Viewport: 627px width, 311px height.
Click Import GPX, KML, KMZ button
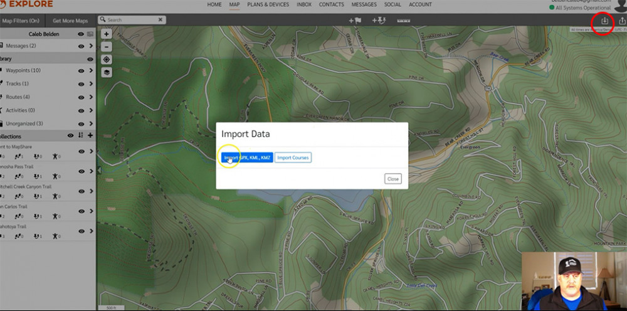247,157
